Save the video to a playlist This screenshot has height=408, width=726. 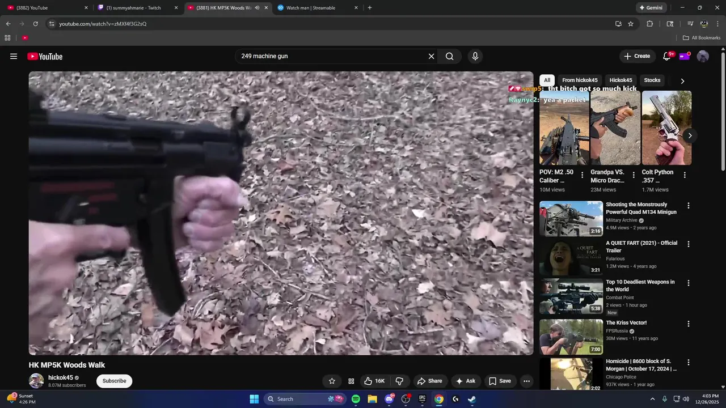click(x=500, y=381)
